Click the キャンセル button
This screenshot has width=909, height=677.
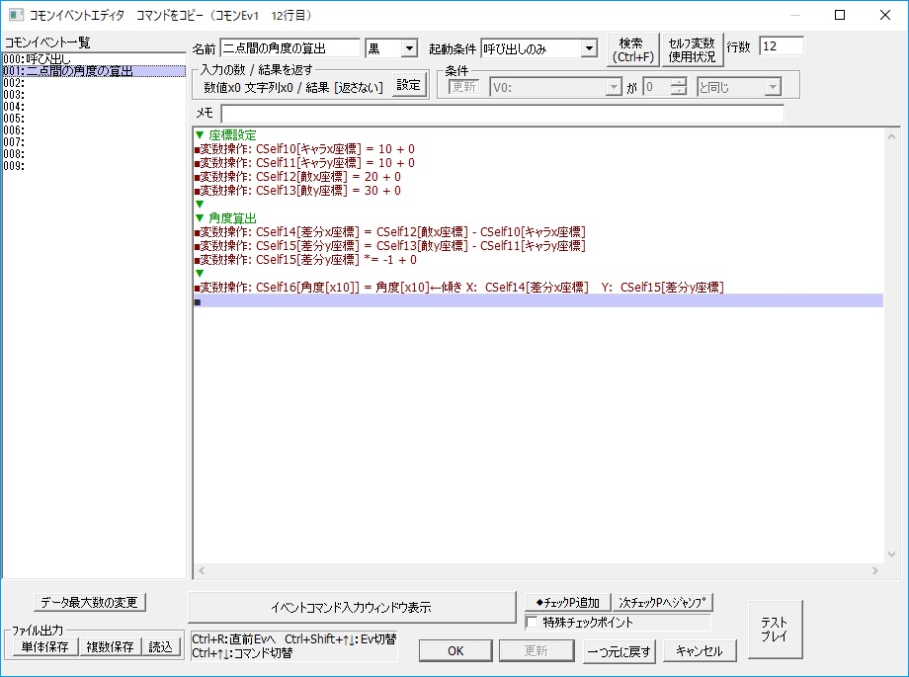[x=700, y=651]
